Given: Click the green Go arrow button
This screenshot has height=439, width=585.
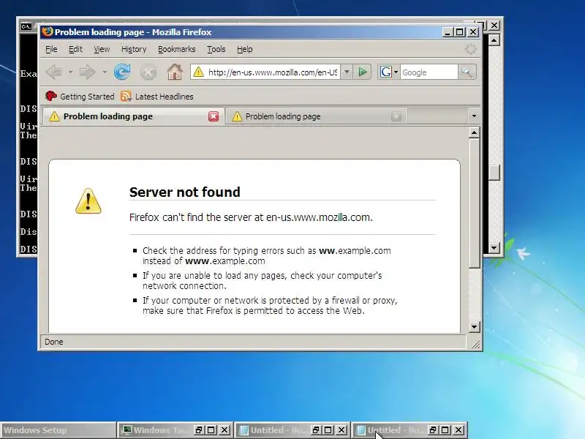Looking at the screenshot, I should pyautogui.click(x=362, y=72).
